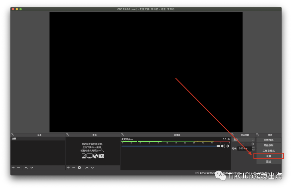Click the 转场特效 panel title
Viewport: 292px width, 189px height.
click(x=245, y=135)
